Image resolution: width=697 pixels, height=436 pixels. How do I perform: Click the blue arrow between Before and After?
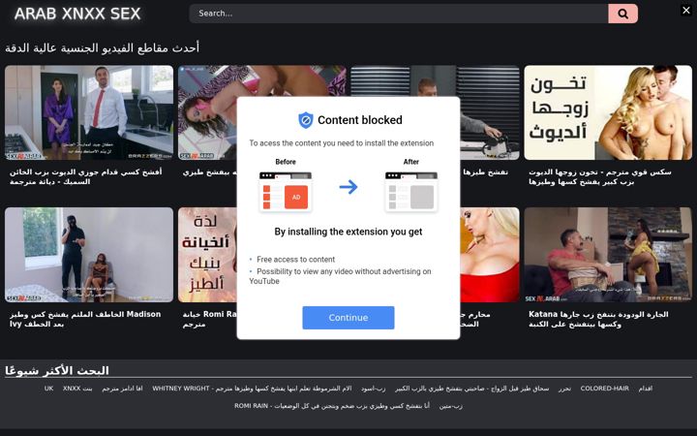[348, 187]
